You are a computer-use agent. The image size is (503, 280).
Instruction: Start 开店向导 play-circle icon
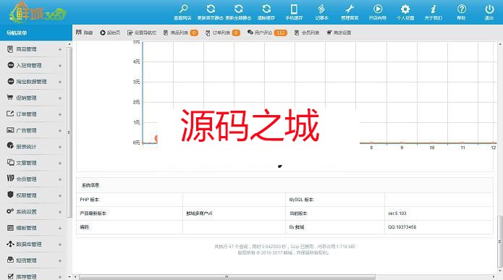coord(378,9)
